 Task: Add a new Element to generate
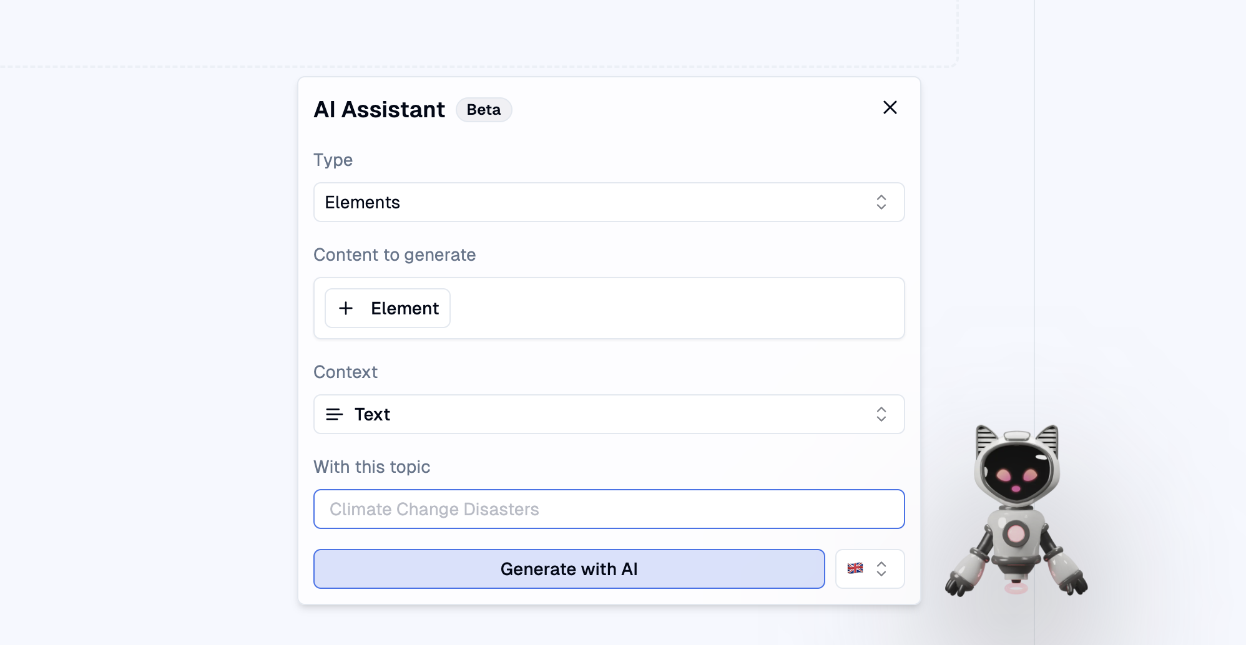click(x=388, y=308)
